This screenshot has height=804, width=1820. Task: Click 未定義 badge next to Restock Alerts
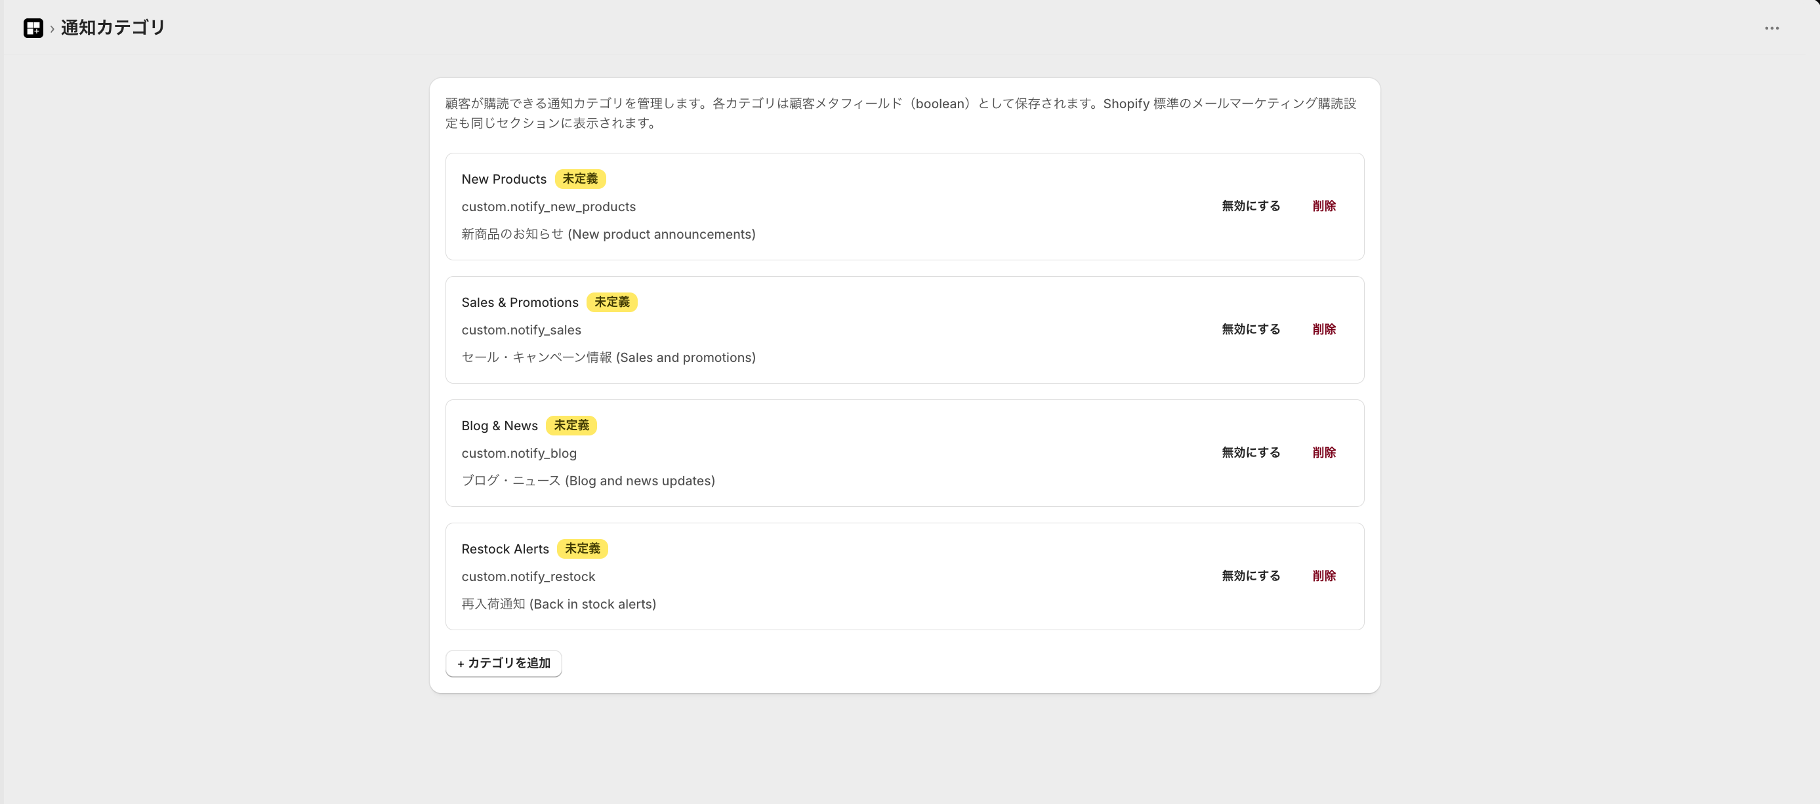point(582,549)
